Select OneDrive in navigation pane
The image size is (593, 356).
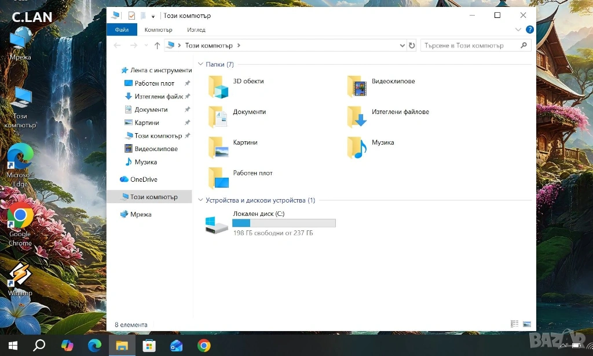point(143,179)
